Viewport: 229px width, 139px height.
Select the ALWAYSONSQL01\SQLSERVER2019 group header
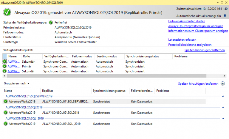click(29, 96)
